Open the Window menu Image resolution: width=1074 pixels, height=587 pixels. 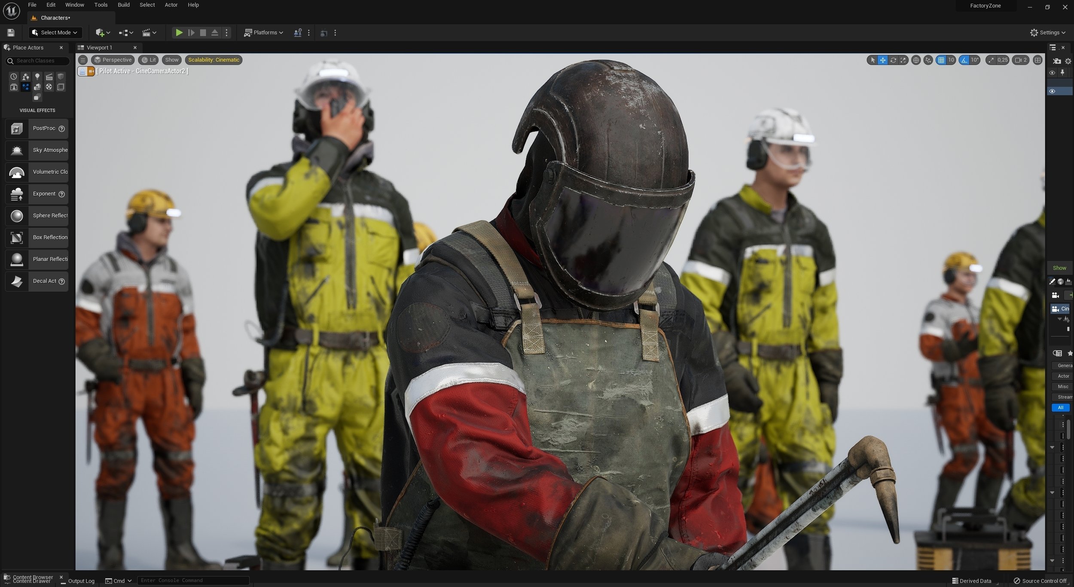pos(75,5)
